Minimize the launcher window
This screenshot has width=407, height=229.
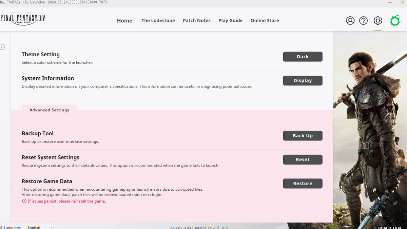coord(389,2)
